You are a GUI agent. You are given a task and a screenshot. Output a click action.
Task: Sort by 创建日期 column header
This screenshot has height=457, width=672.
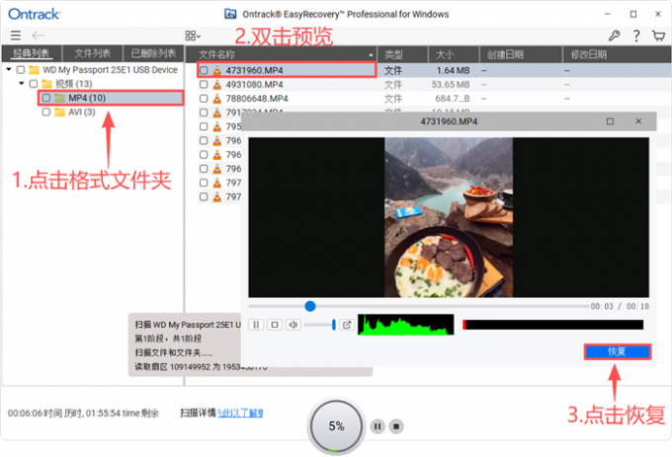tap(521, 54)
